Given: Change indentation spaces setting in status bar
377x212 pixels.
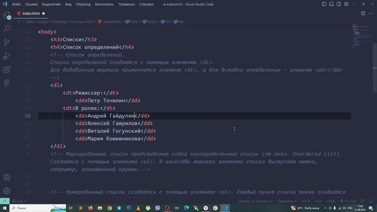Looking at the screenshot, I should [x=287, y=201].
